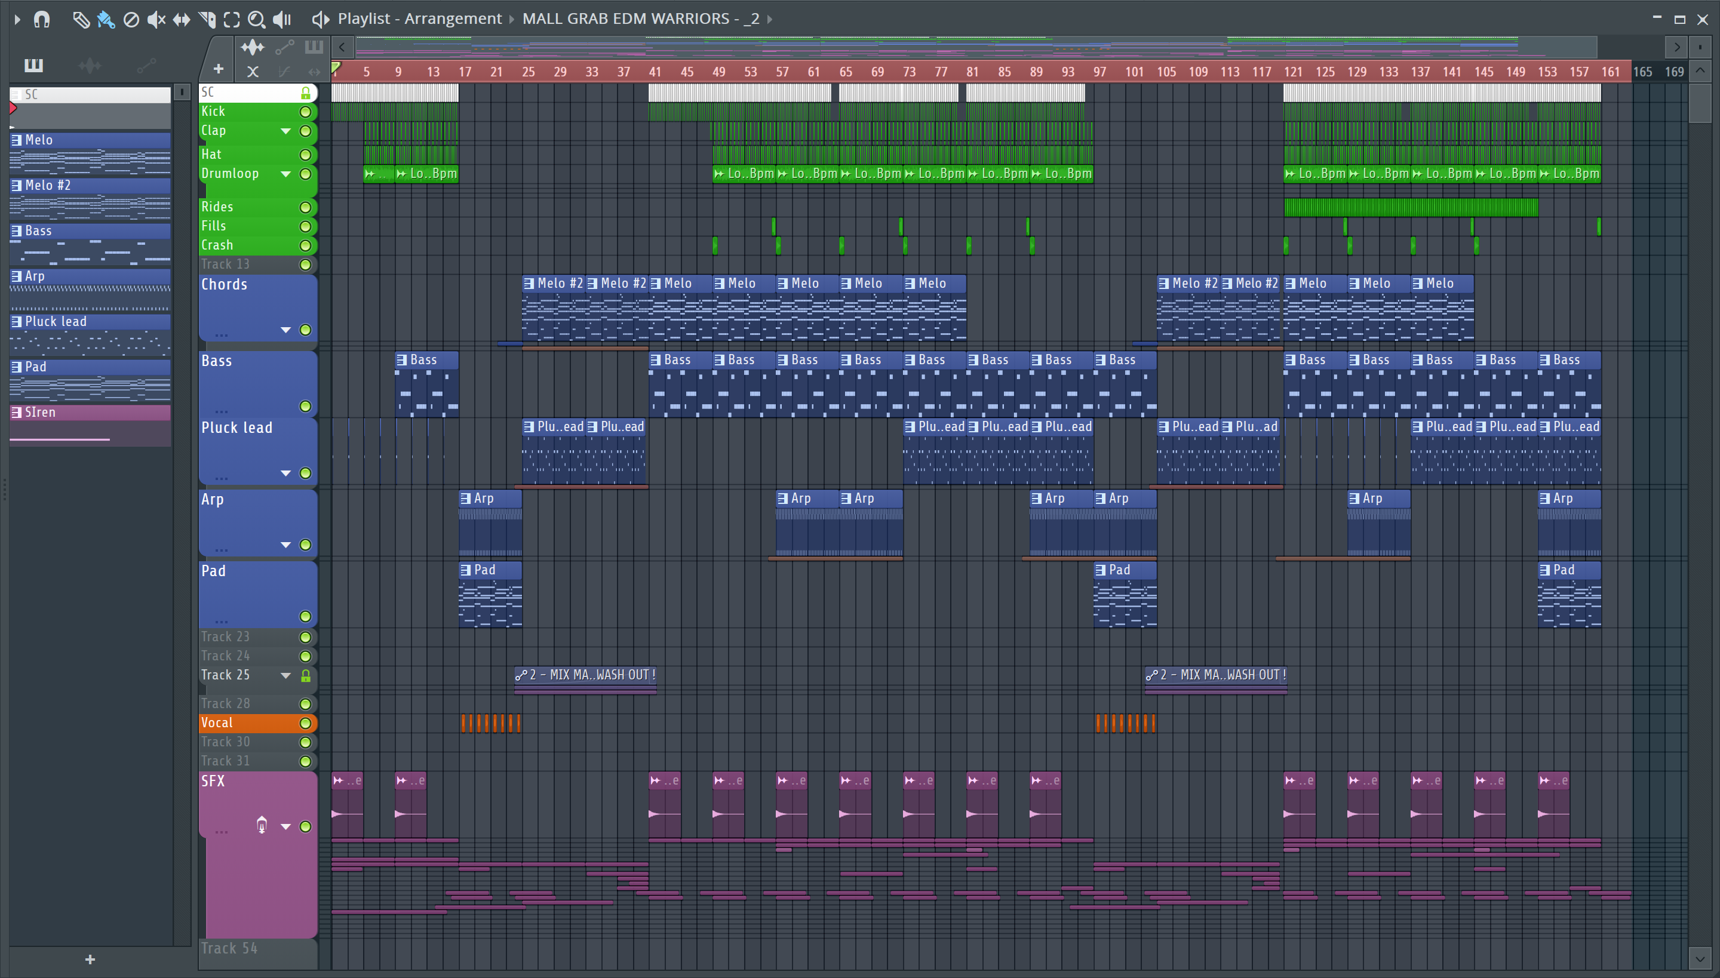The height and width of the screenshot is (978, 1720).
Task: Toggle the Track 25 lock icon
Action: pyautogui.click(x=306, y=675)
